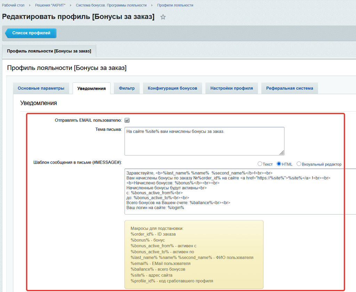Go to Рабочий стол breadcrumb link
356x292 pixels.
click(x=16, y=5)
